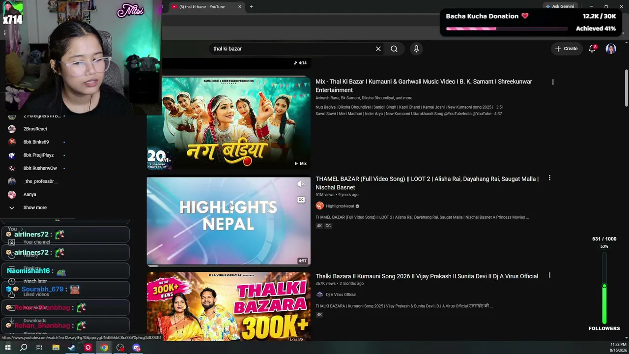Open 8bit PitajiPlayz avatar in sidebar
Screen dimensions: 629x354
12,155
